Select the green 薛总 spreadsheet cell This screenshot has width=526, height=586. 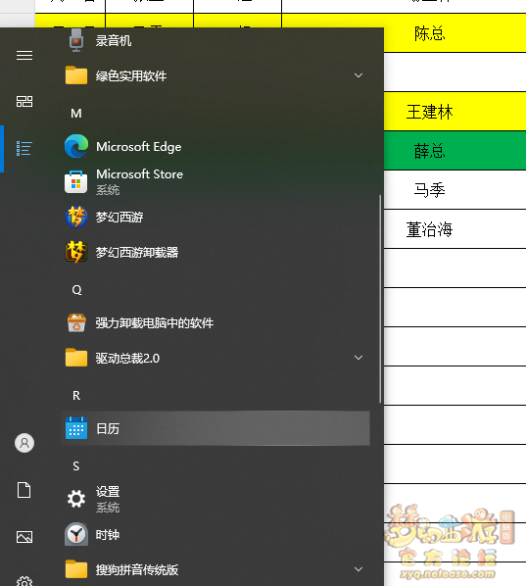(x=455, y=151)
